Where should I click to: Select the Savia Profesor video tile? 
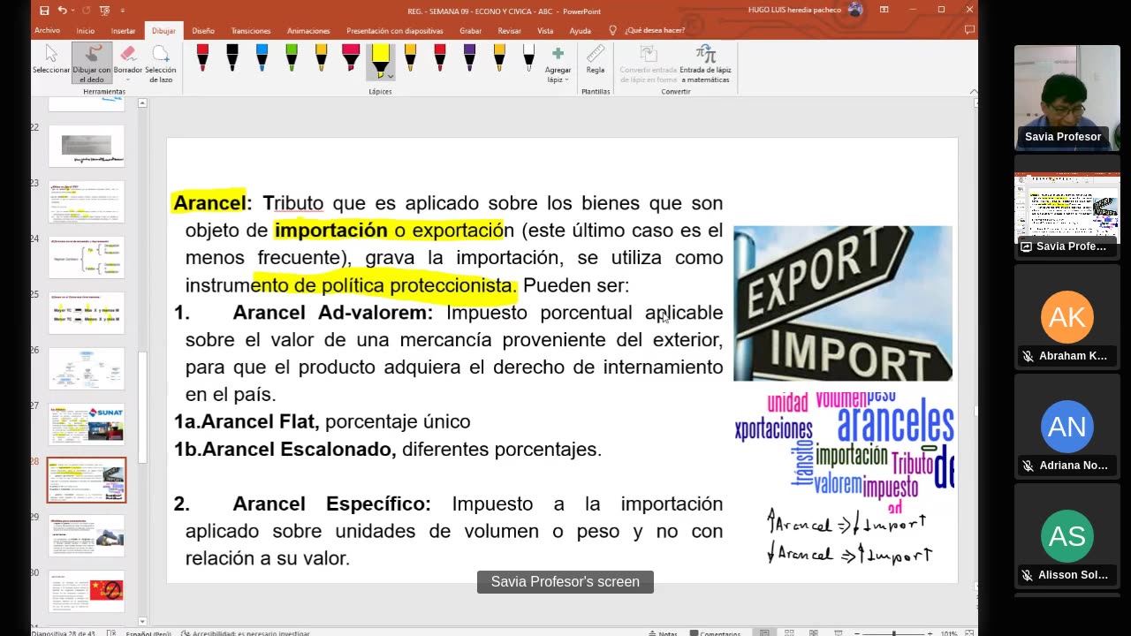click(1067, 97)
